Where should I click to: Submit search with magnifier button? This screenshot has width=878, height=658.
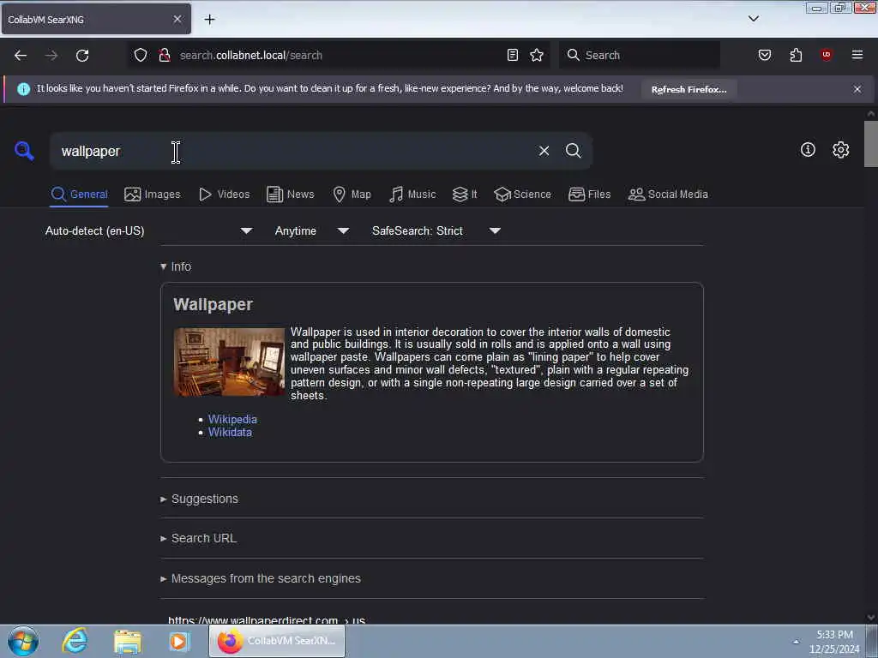(573, 151)
